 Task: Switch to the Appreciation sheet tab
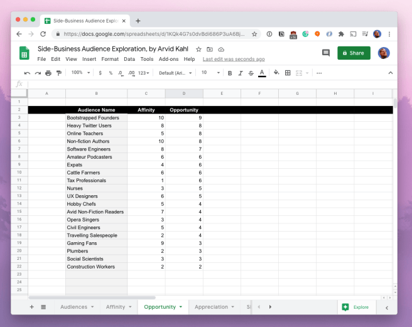coord(211,307)
